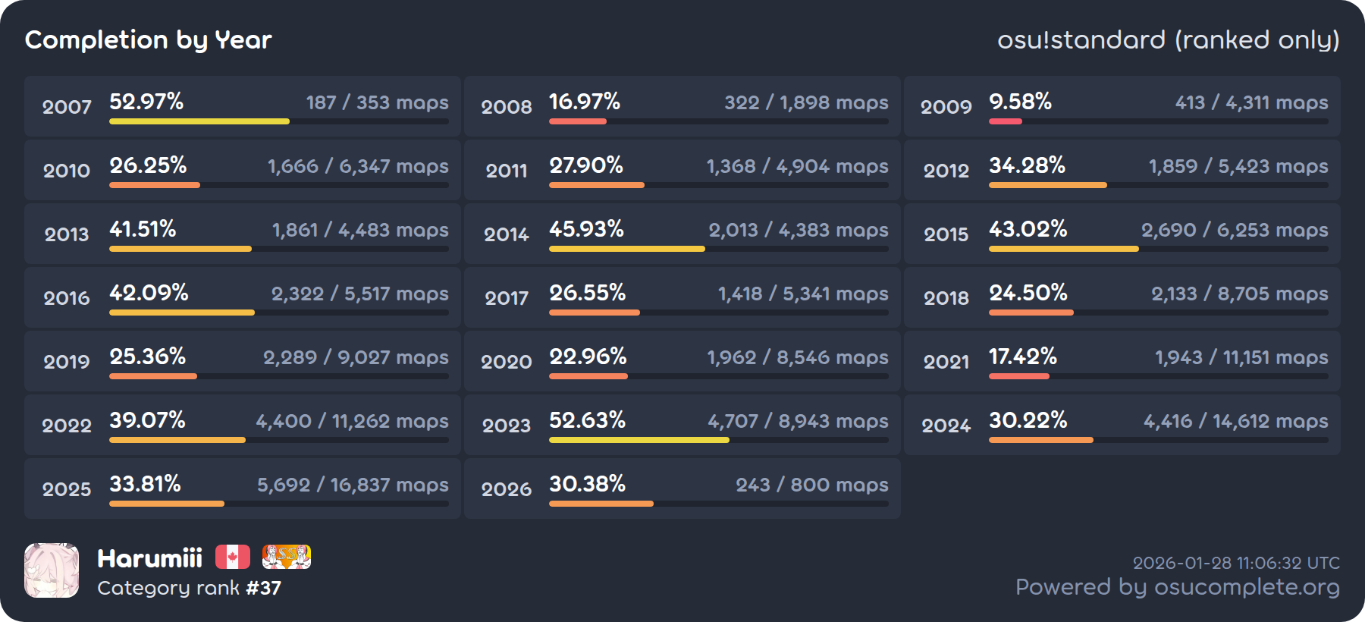The height and width of the screenshot is (622, 1365).
Task: Click the SS rank badge icon
Action: 286,557
